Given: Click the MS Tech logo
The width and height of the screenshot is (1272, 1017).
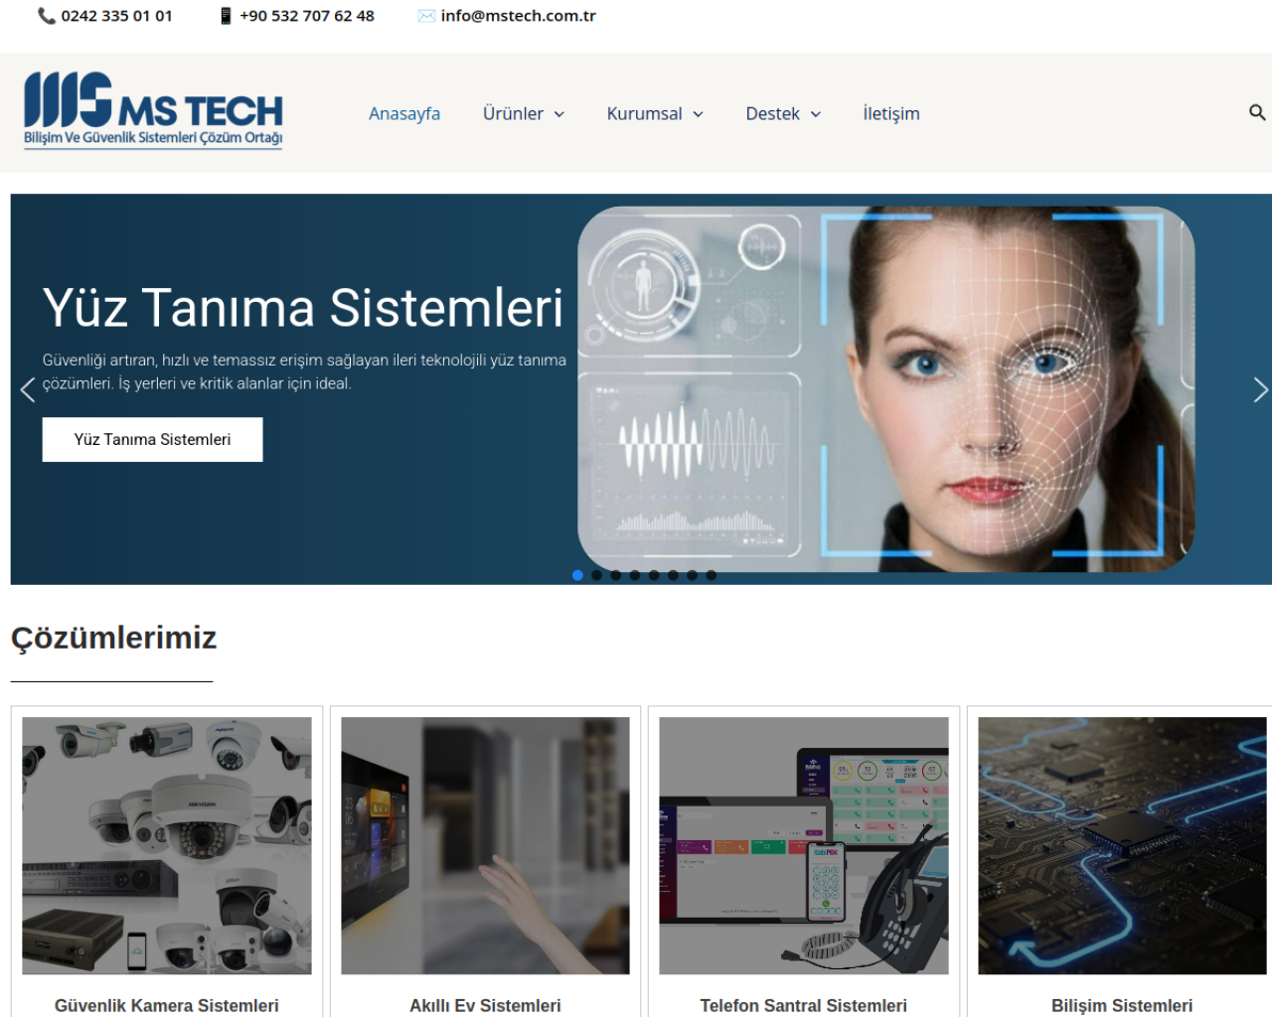Looking at the screenshot, I should point(153,110).
